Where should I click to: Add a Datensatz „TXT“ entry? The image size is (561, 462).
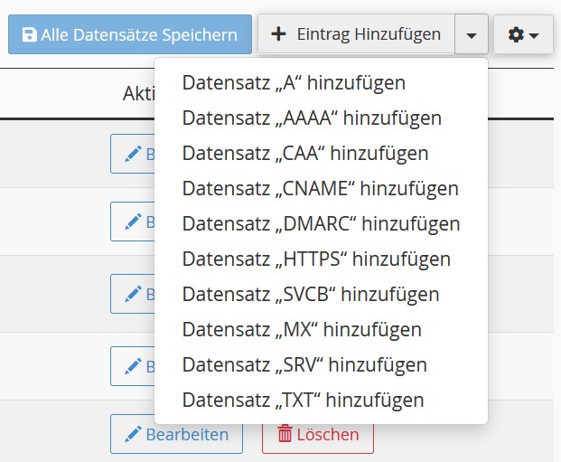coord(321,400)
